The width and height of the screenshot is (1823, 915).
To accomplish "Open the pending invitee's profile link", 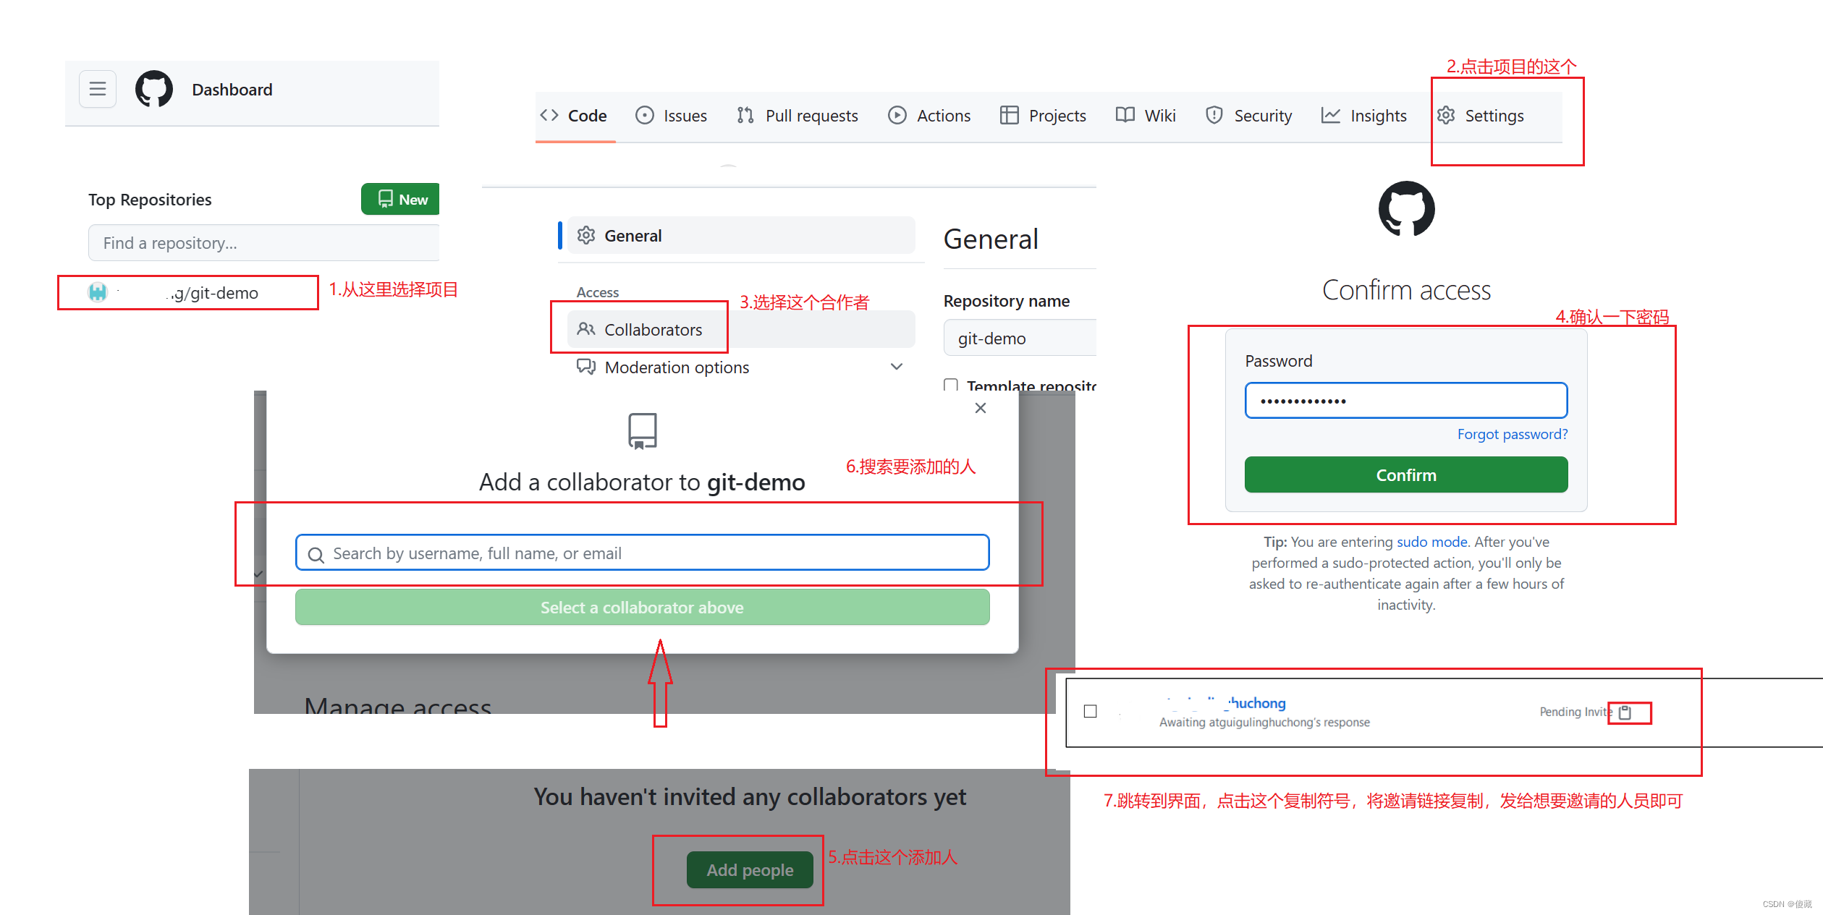I will click(x=1226, y=702).
